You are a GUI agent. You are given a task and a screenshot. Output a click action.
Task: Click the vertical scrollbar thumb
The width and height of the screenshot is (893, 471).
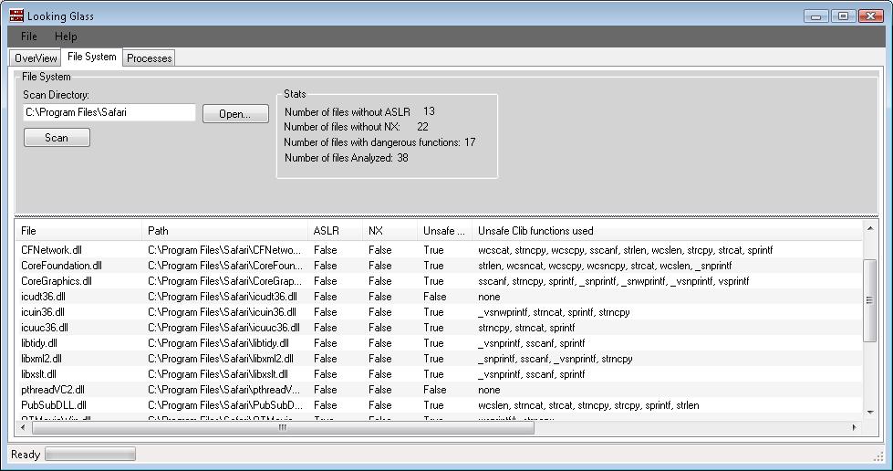pyautogui.click(x=869, y=300)
